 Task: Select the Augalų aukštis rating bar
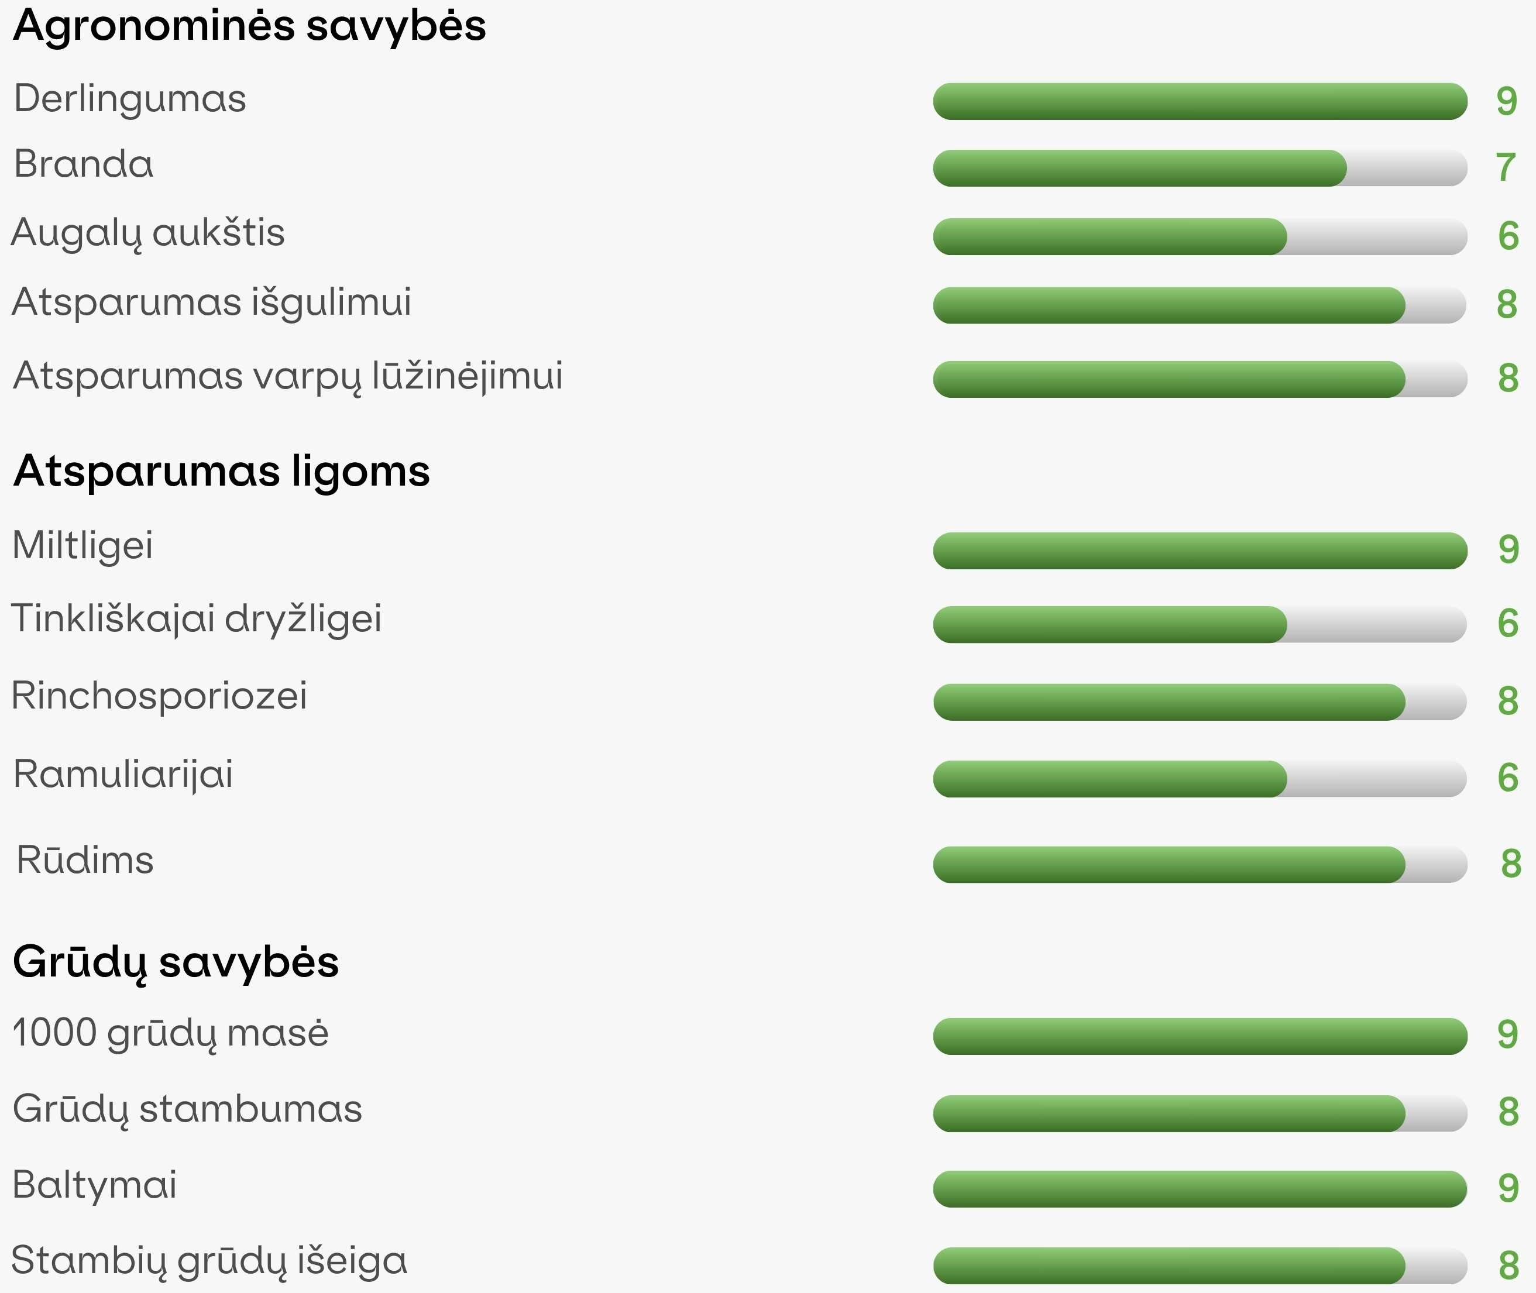coord(1200,236)
